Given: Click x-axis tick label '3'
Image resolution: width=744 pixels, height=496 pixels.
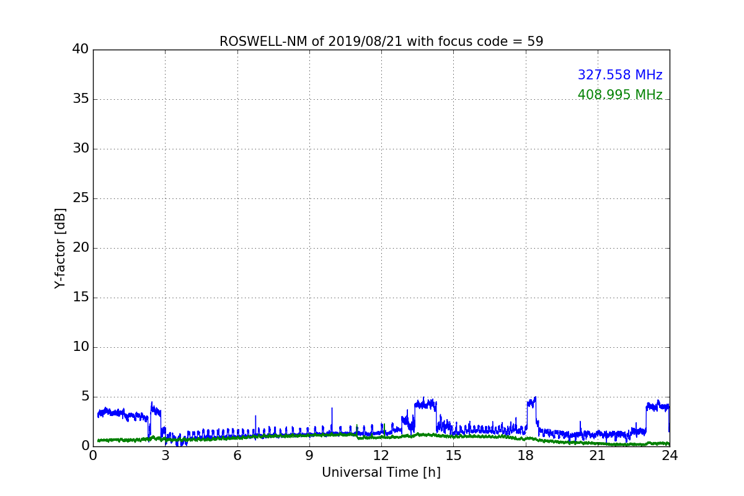Looking at the screenshot, I should [x=165, y=455].
